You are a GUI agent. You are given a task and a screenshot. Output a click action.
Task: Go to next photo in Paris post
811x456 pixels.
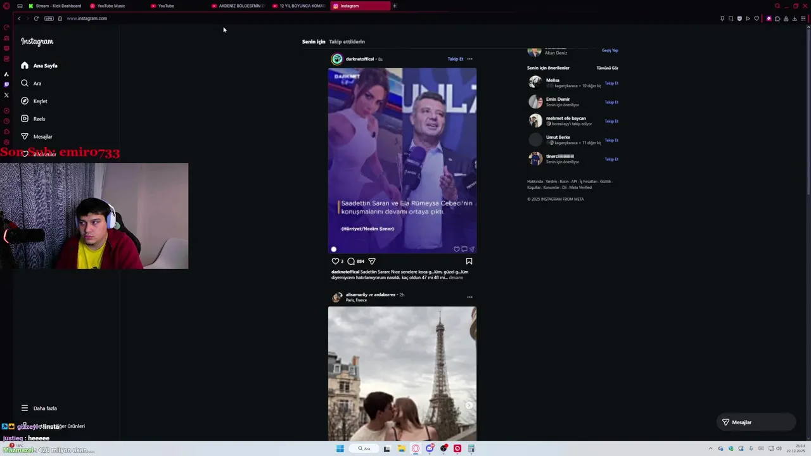click(469, 405)
